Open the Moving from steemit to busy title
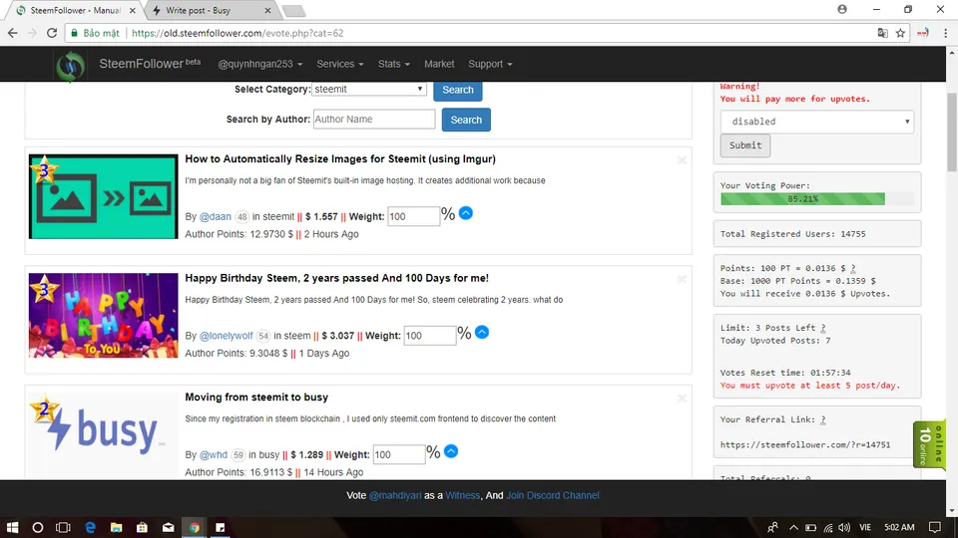The height and width of the screenshot is (538, 958). 256,397
